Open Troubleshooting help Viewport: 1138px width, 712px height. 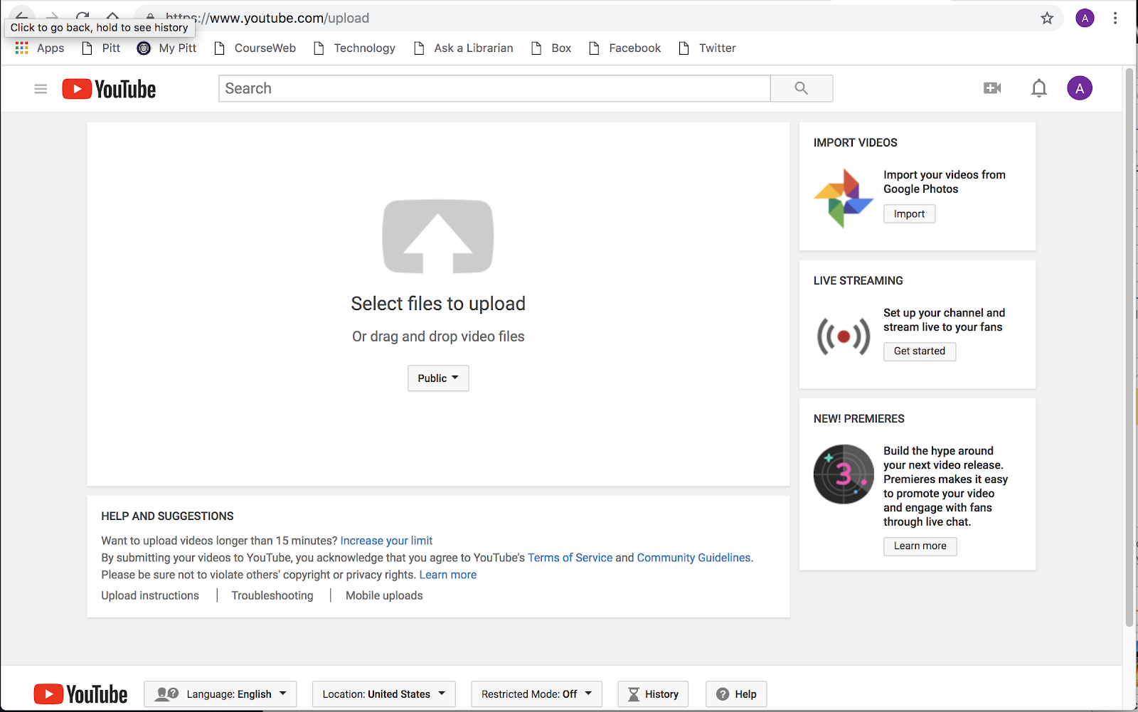point(272,595)
